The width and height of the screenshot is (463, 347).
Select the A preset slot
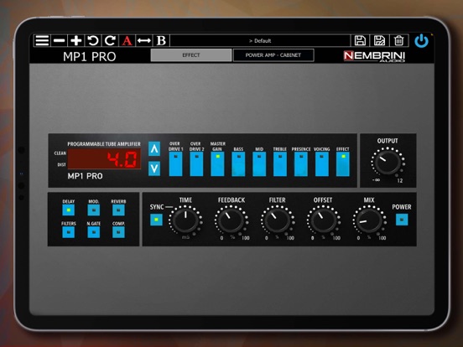click(x=127, y=40)
